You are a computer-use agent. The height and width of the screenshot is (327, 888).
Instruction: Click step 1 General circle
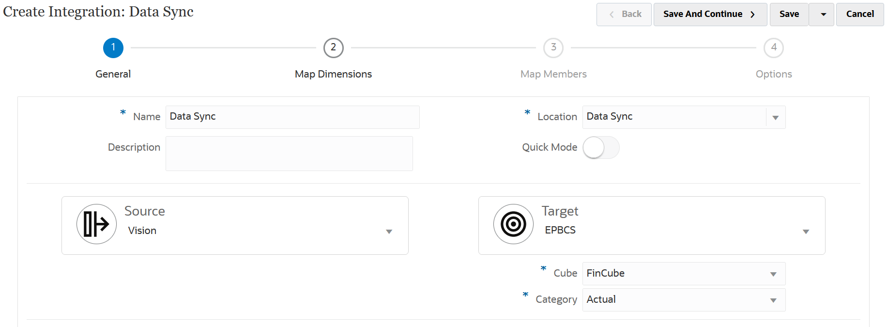(113, 47)
